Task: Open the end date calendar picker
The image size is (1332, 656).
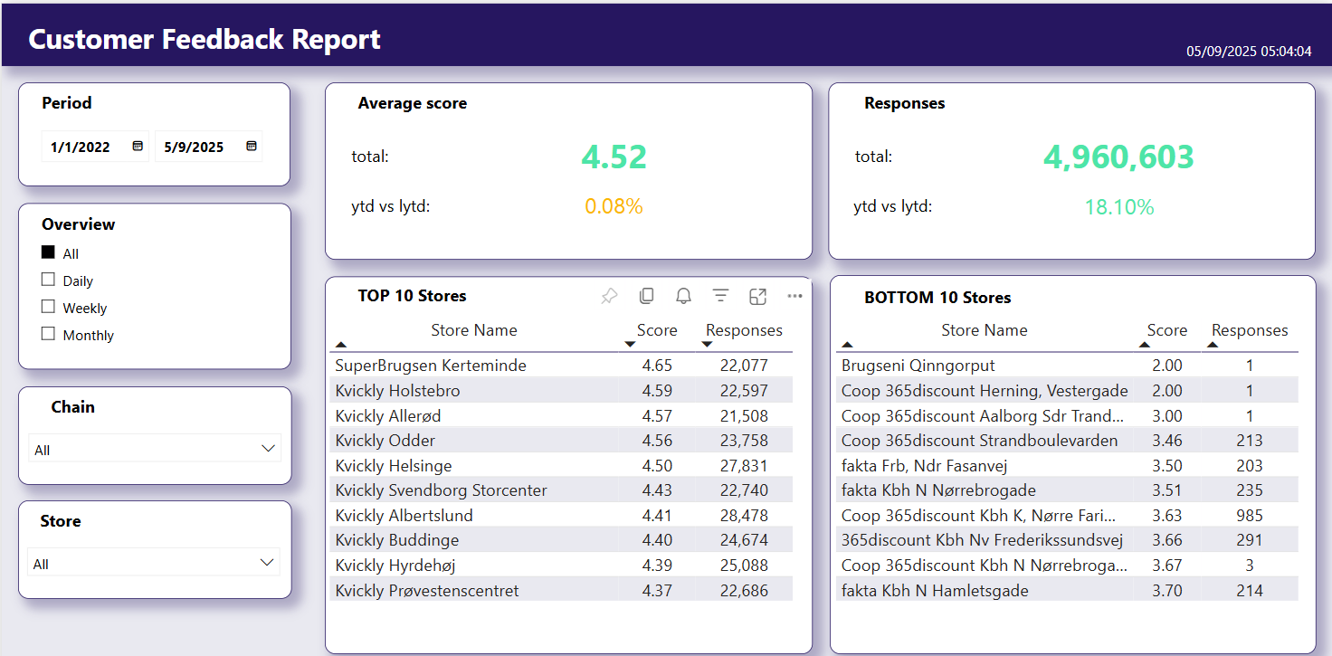Action: tap(252, 146)
